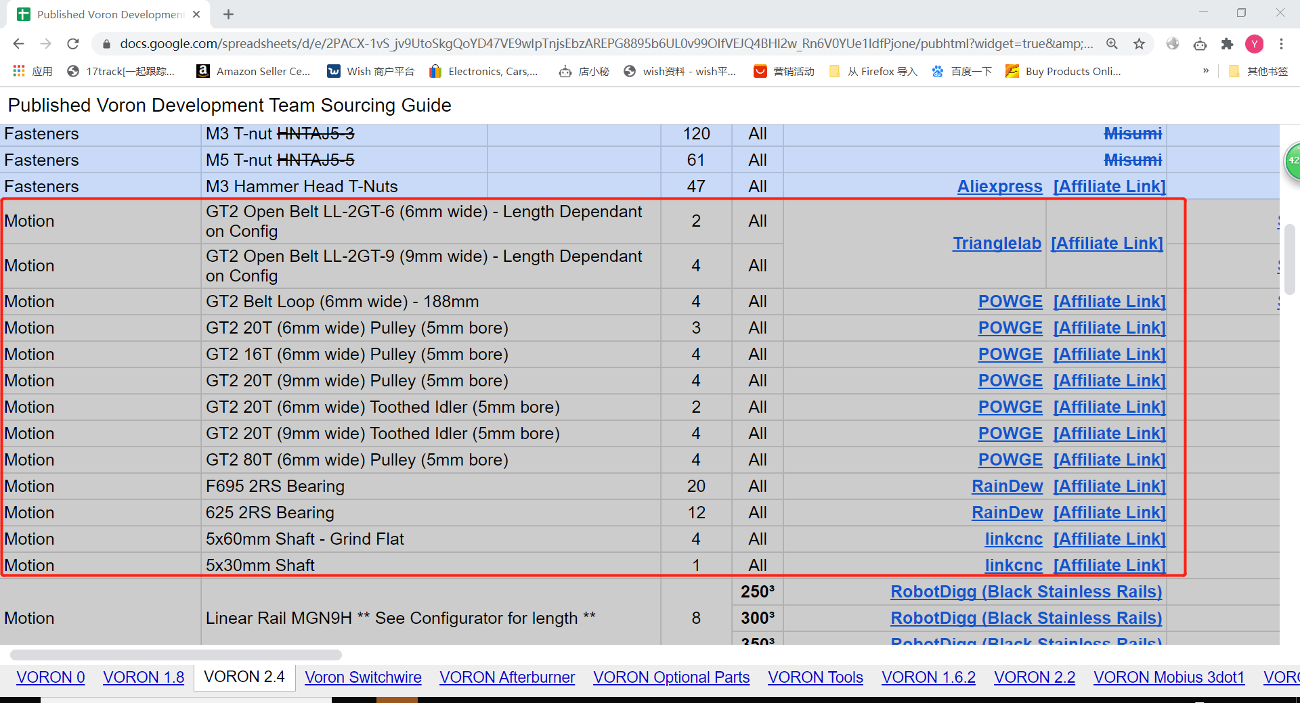Open the other bookmarks folder
The width and height of the screenshot is (1300, 703).
click(1259, 71)
